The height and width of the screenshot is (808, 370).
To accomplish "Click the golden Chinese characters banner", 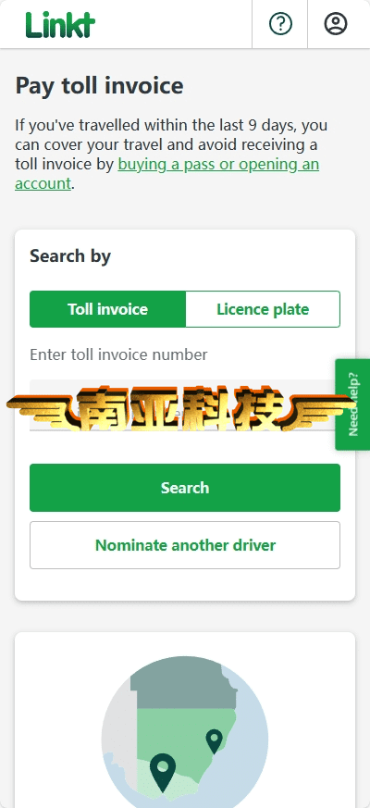I will pos(180,408).
